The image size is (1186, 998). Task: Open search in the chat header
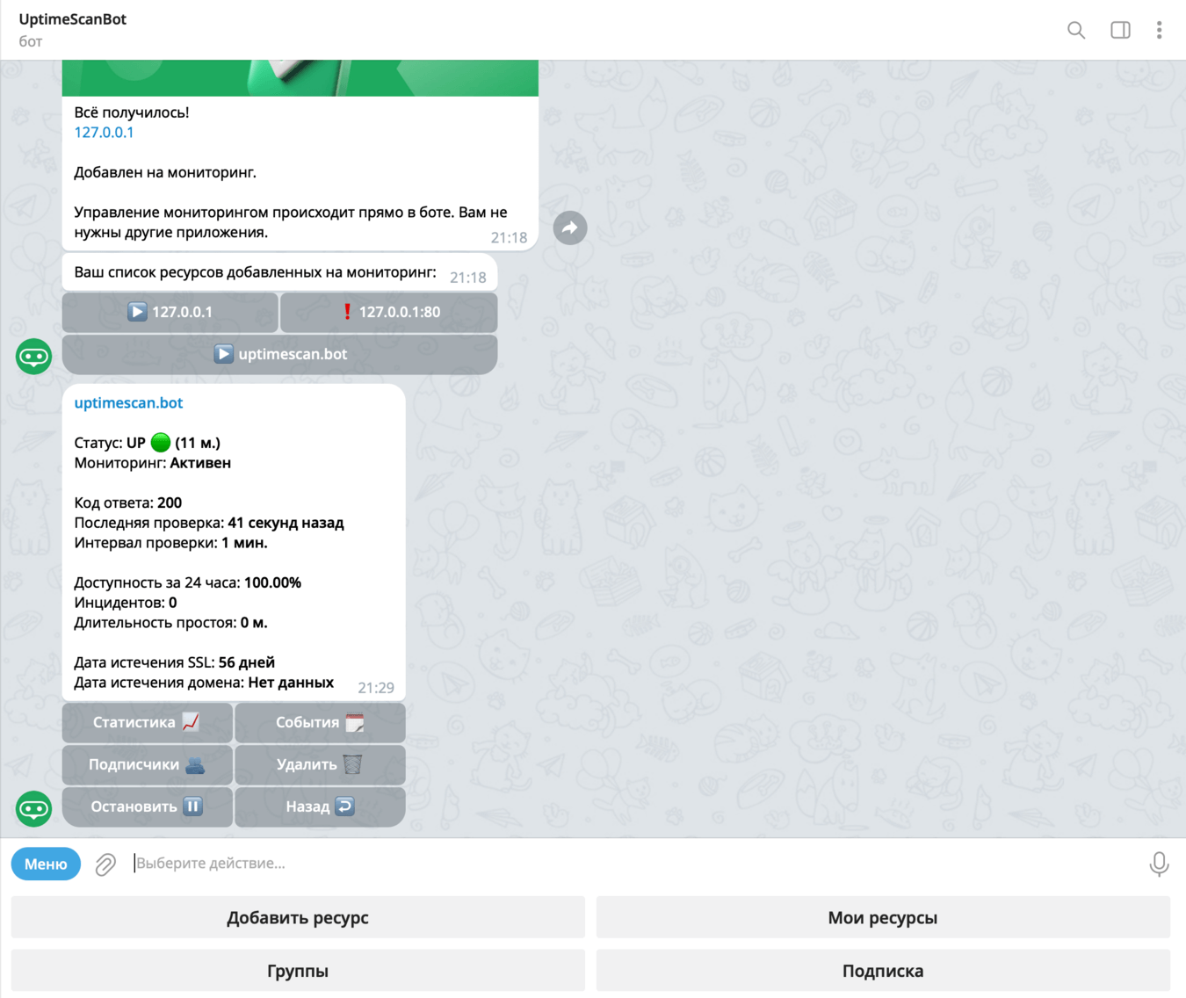pyautogui.click(x=1076, y=30)
